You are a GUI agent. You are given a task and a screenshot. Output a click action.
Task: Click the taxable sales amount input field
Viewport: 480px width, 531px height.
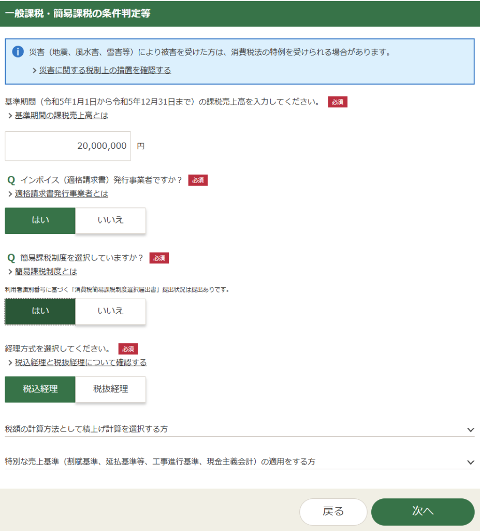click(x=68, y=146)
